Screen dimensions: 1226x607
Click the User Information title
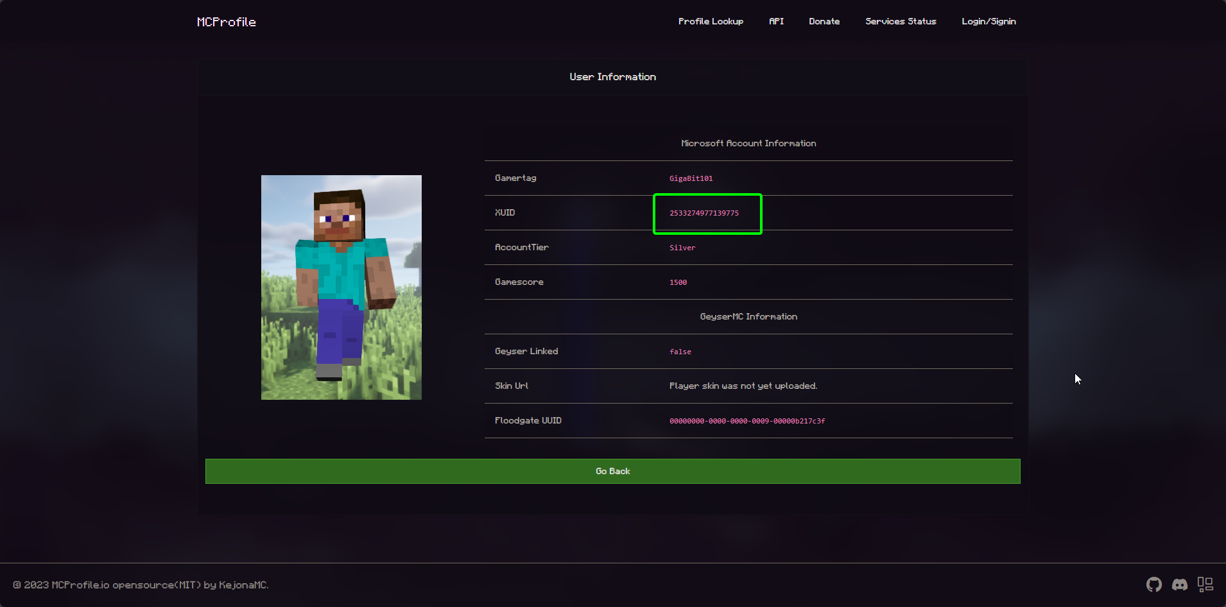(612, 76)
